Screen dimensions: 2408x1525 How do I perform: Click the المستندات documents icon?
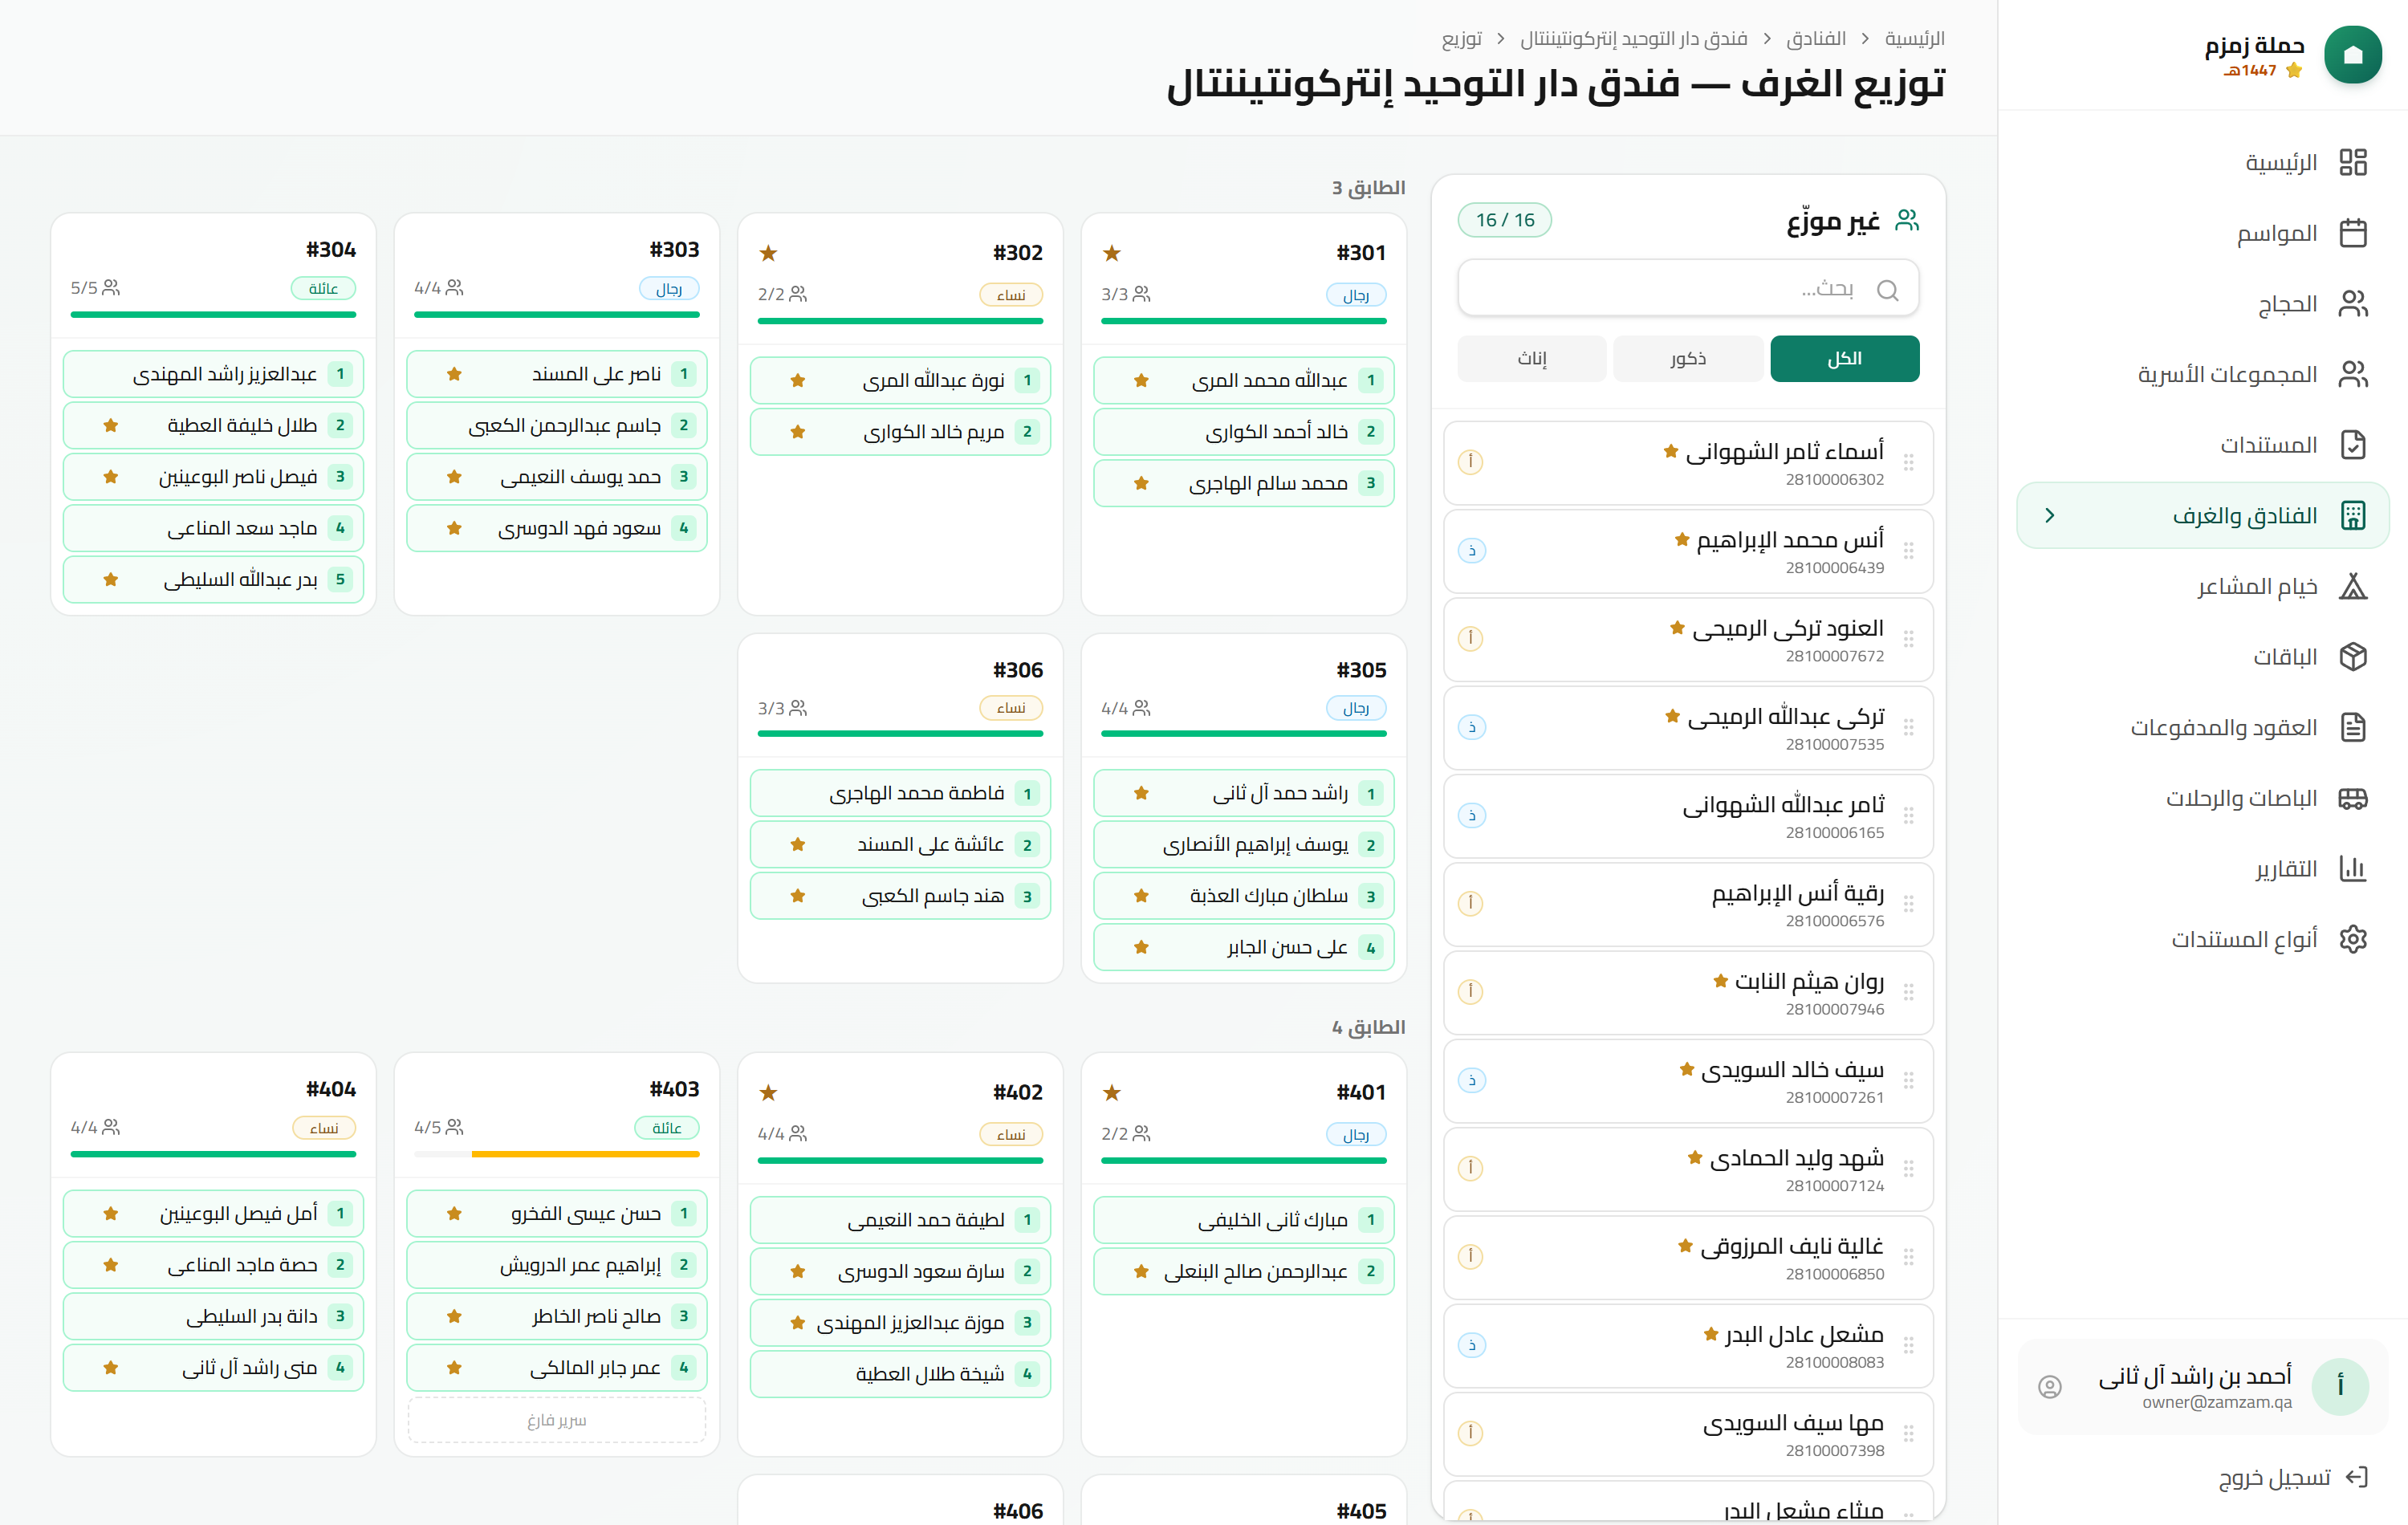tap(2353, 445)
